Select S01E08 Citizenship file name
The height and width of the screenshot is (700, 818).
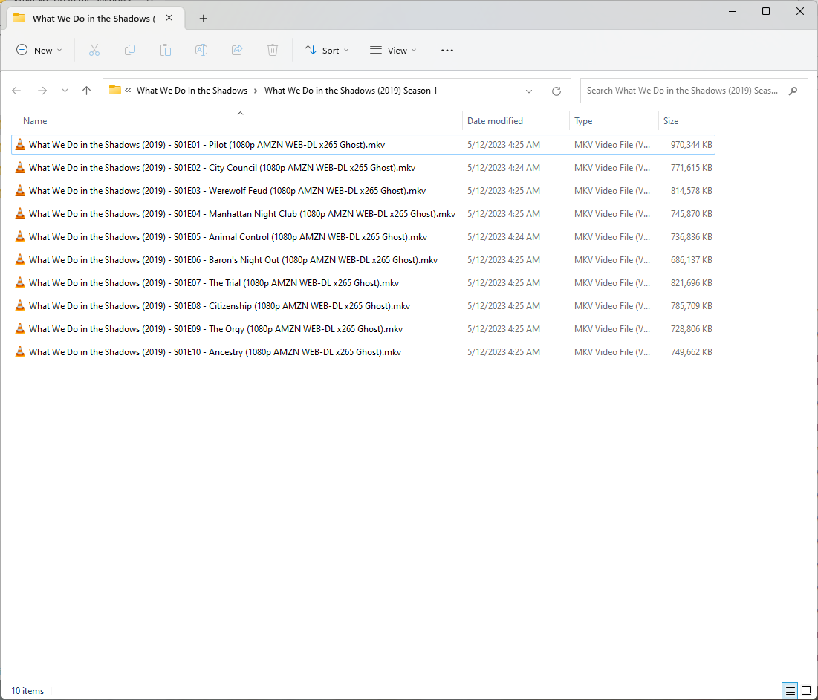(x=220, y=305)
